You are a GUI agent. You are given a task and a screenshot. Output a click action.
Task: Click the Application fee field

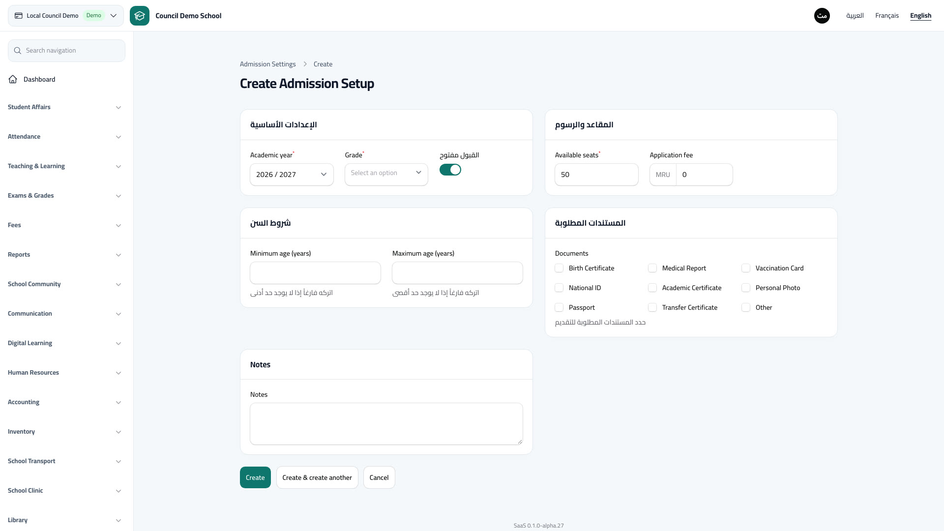(704, 175)
